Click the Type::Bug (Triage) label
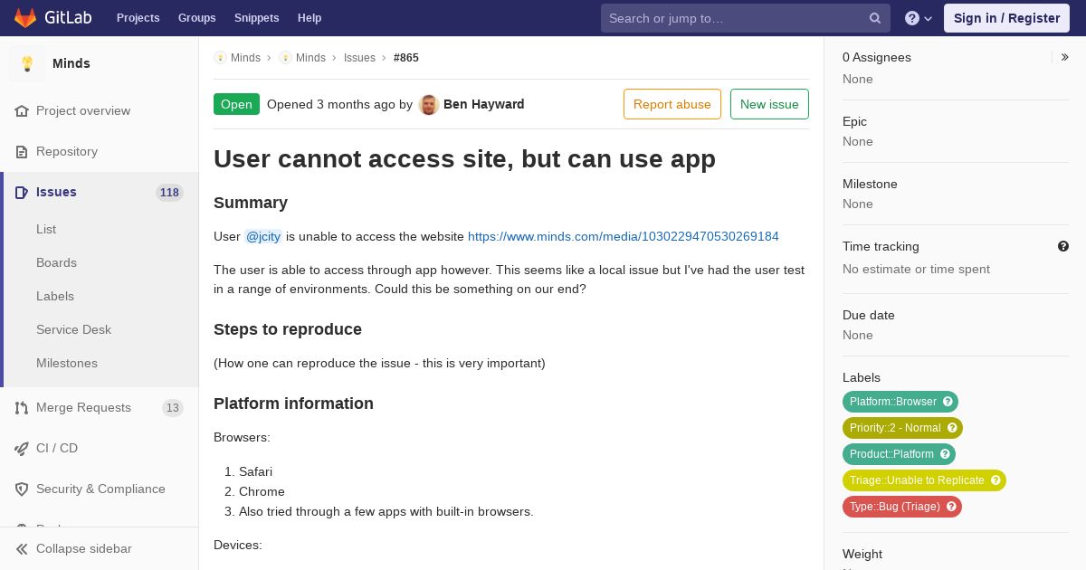The image size is (1086, 570). pos(894,507)
